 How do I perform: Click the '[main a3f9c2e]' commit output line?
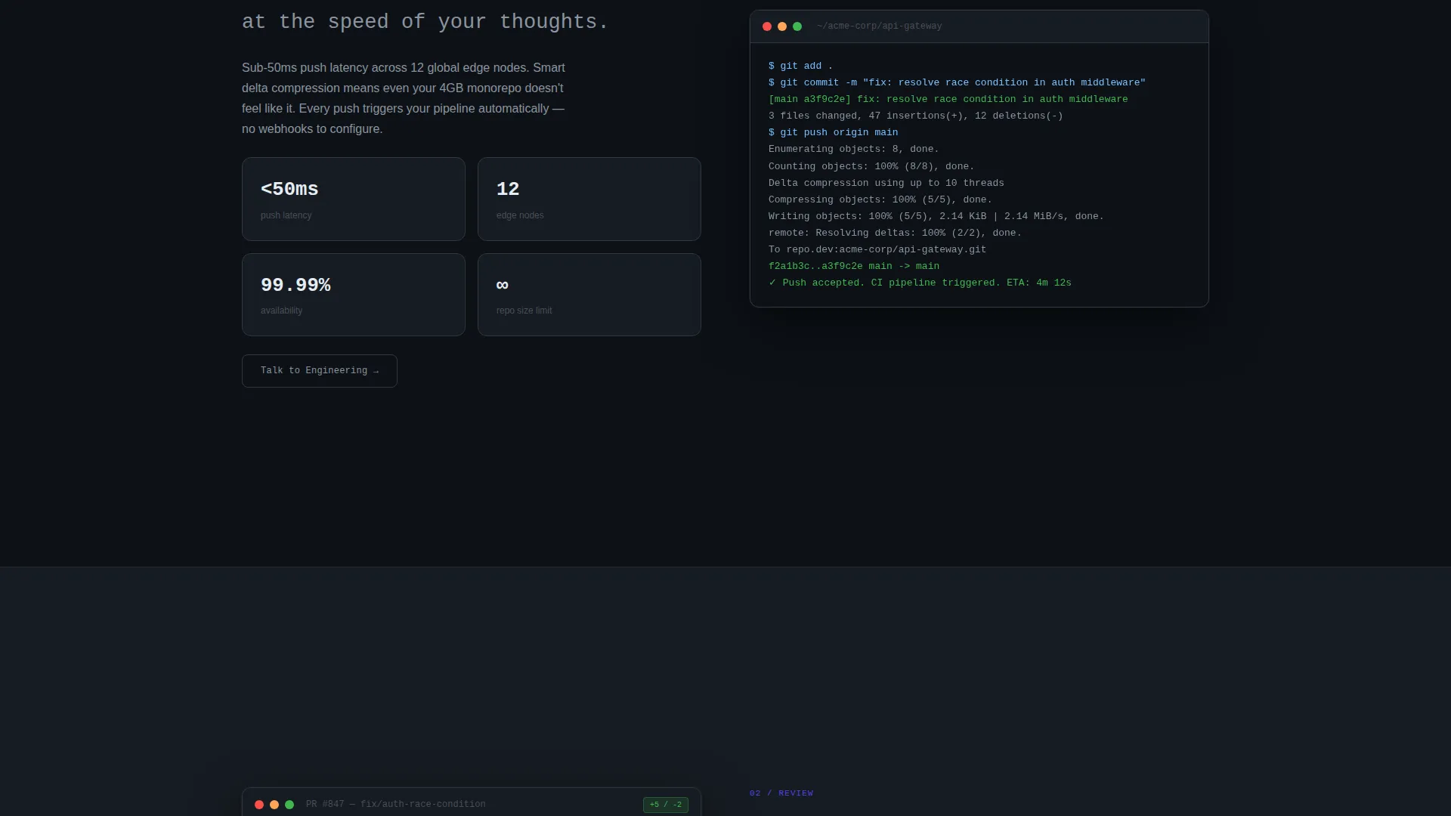[x=948, y=100]
